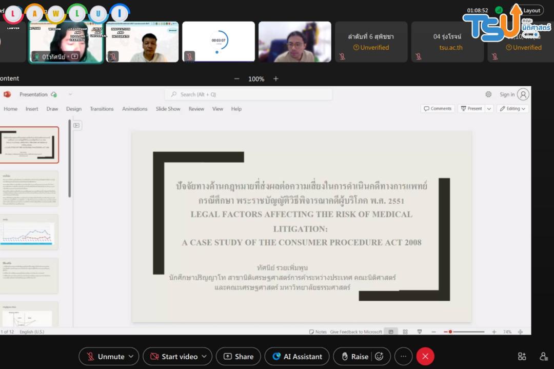The width and height of the screenshot is (554, 369).
Task: Click the red leave meeting button
Action: point(425,357)
